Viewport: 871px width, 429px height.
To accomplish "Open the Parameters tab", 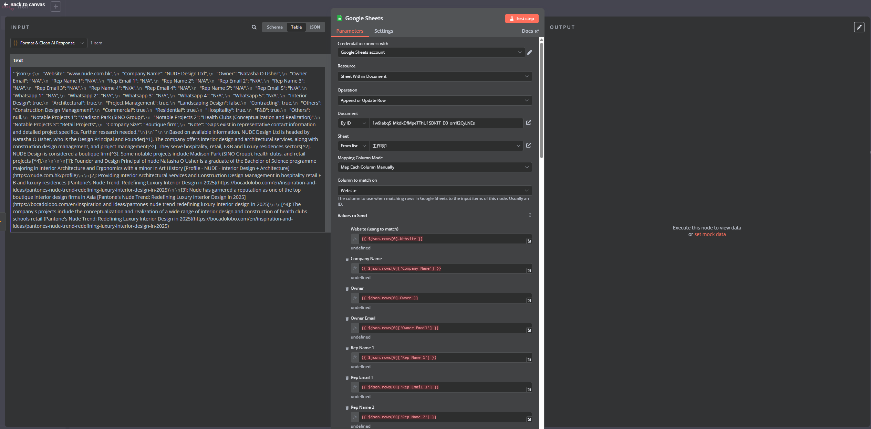I will 350,31.
